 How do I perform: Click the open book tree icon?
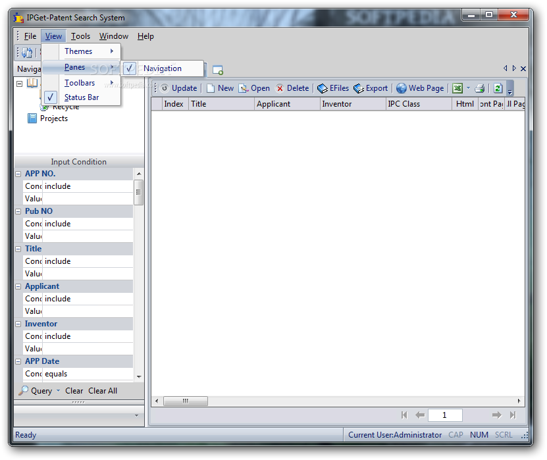coord(32,83)
